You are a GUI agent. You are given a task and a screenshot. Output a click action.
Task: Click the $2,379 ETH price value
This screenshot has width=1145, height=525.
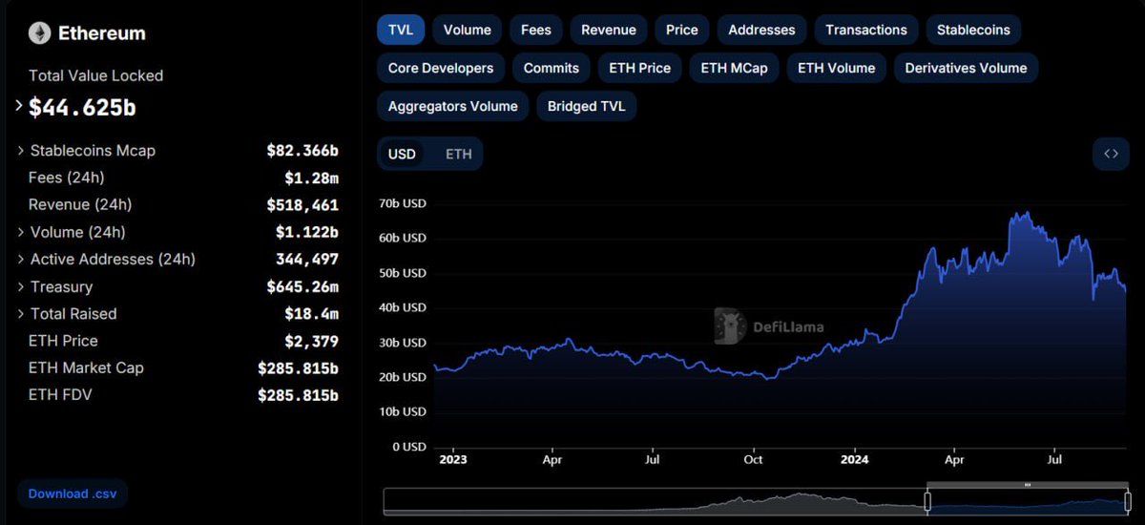pyautogui.click(x=311, y=341)
